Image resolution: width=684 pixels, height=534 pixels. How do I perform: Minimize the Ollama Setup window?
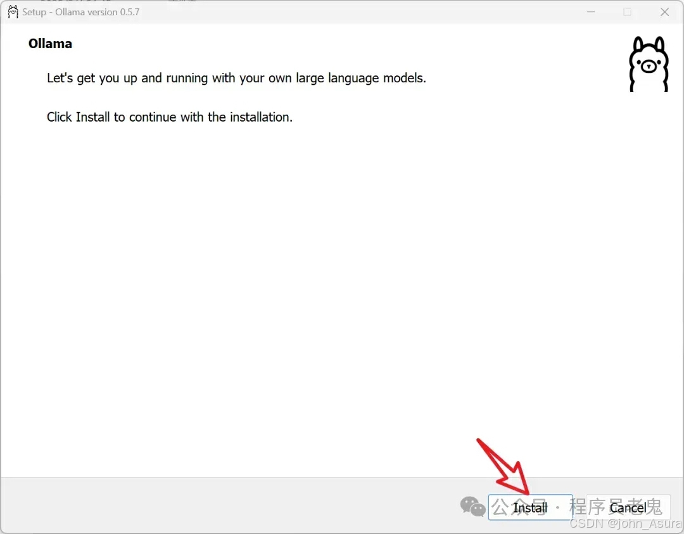pyautogui.click(x=591, y=12)
